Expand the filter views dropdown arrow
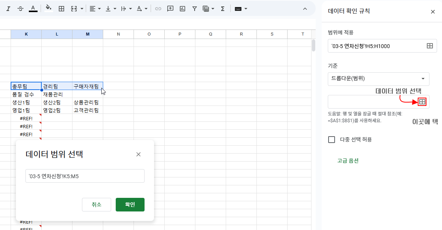 213,9
